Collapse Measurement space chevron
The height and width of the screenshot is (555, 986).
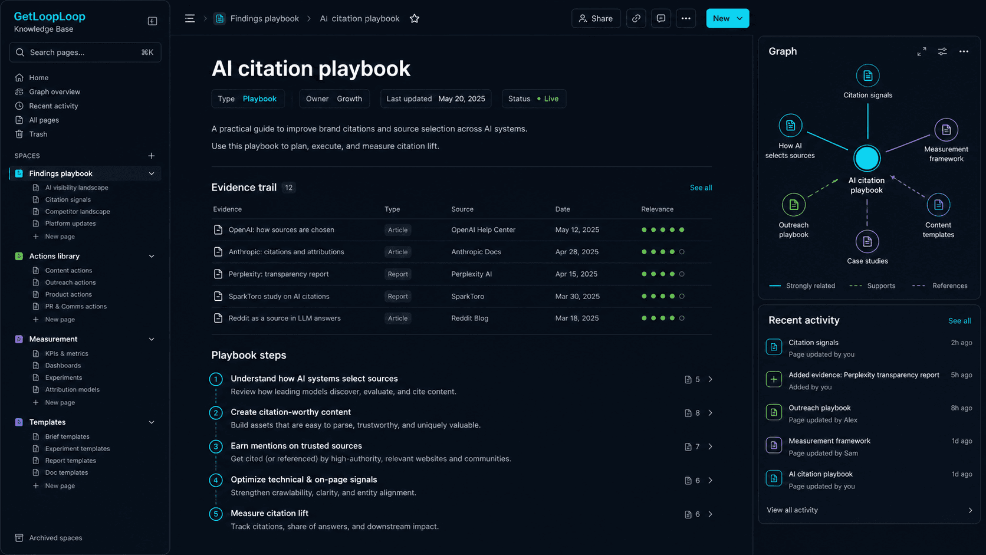coord(152,339)
